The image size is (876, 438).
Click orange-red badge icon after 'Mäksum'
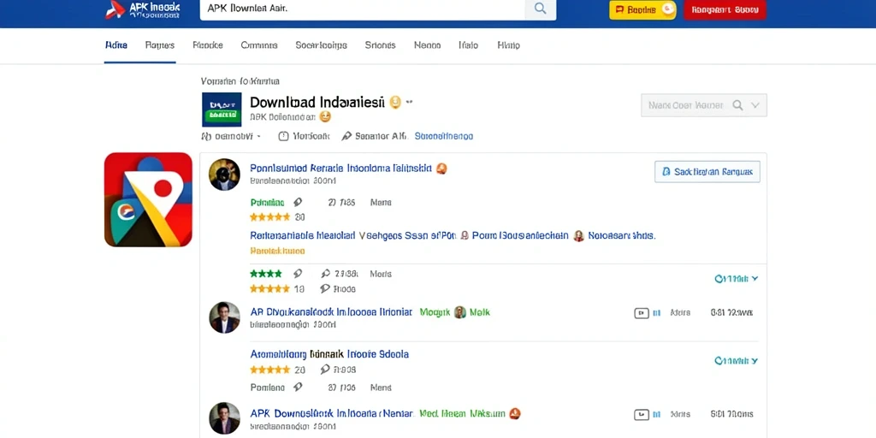click(515, 413)
